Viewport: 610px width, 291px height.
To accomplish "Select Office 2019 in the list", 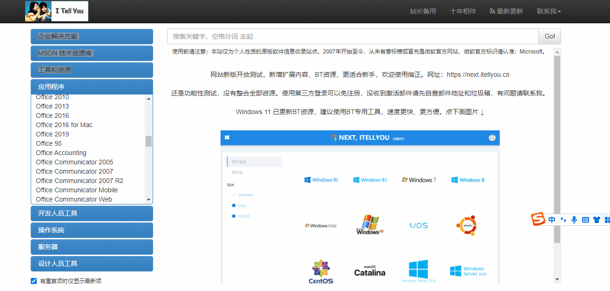I will click(52, 134).
